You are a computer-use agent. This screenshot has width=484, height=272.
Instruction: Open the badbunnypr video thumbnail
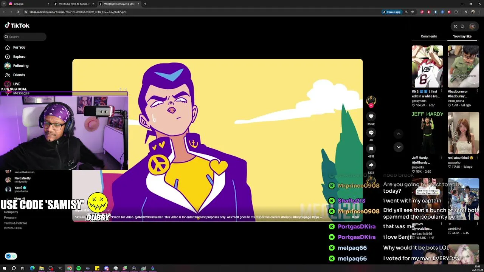[x=463, y=66]
